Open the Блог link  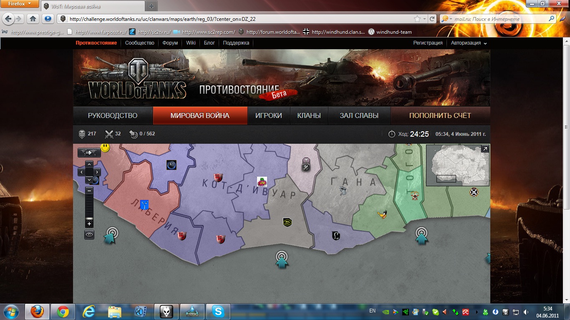(209, 43)
